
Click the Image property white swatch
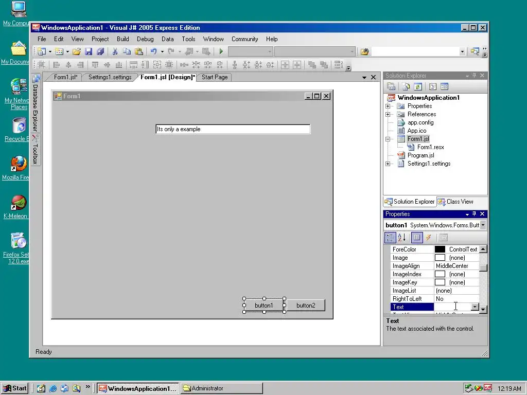pos(440,258)
